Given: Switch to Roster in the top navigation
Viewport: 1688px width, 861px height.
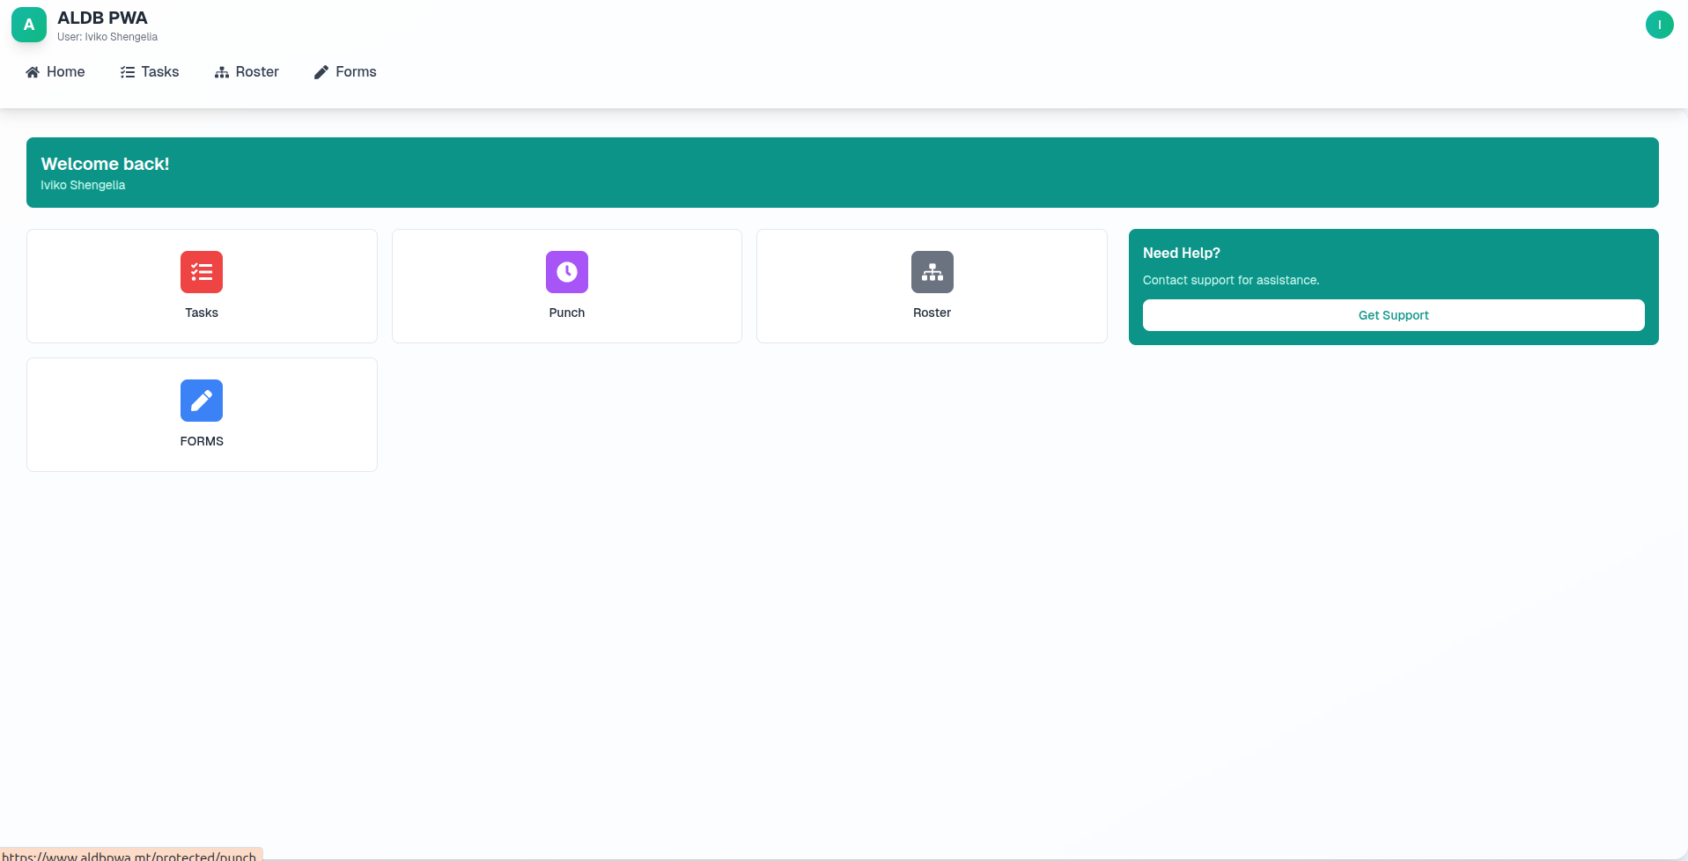Looking at the screenshot, I should [x=256, y=72].
